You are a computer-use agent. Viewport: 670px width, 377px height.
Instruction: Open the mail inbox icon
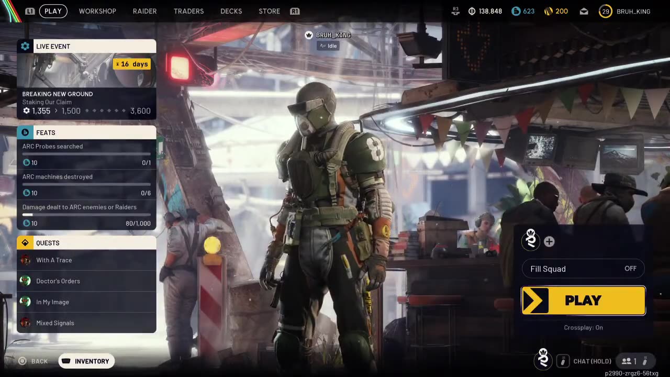[584, 11]
